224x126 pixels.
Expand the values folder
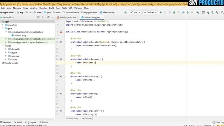tap(6, 59)
